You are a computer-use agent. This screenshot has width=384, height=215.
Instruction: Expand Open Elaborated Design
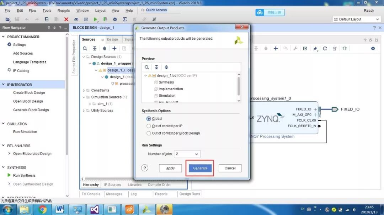click(9, 153)
